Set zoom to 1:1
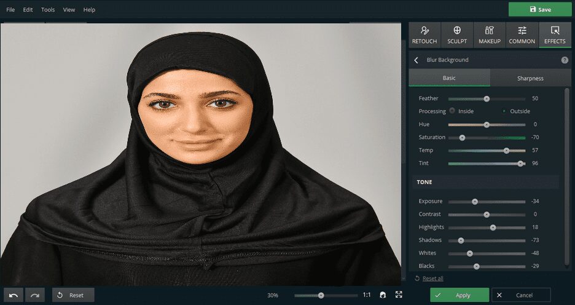 (x=366, y=295)
